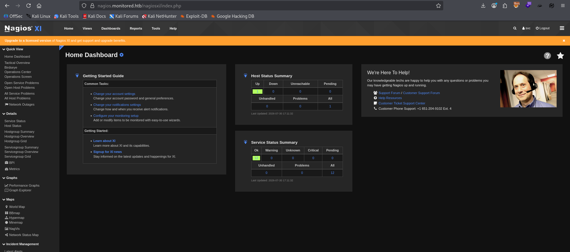
Task: Open the 'Signup for XI news' link
Action: click(107, 152)
